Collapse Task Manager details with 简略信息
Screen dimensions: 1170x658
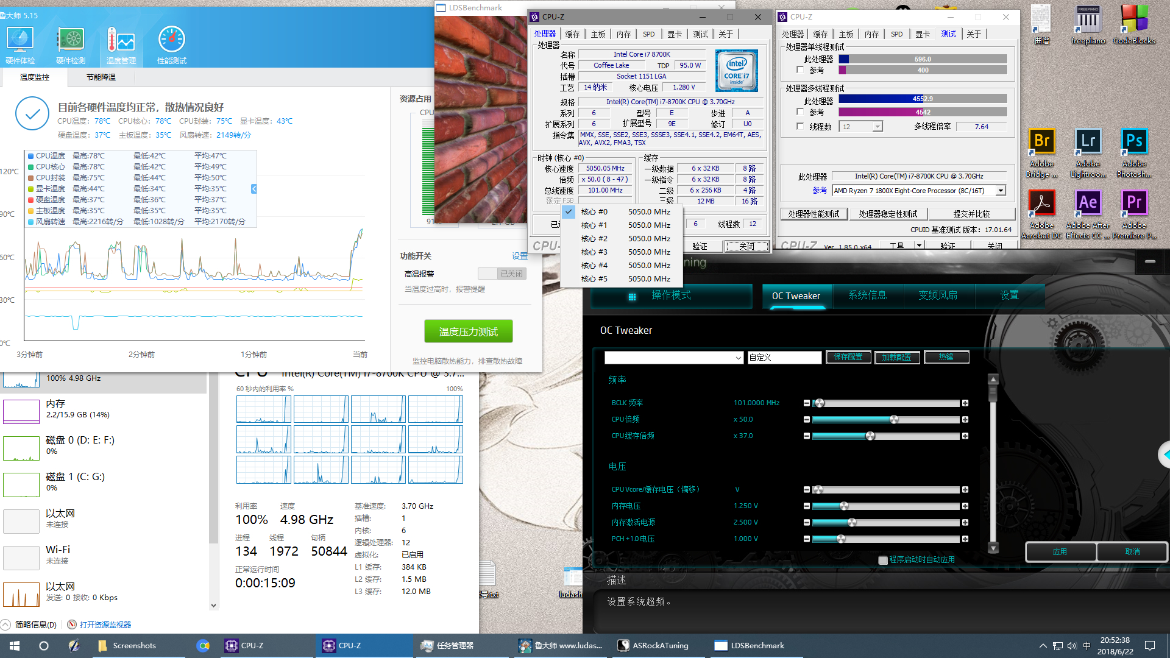pos(29,624)
